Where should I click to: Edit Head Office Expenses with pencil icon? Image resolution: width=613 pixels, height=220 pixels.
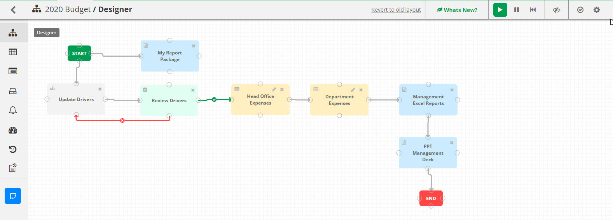(274, 89)
